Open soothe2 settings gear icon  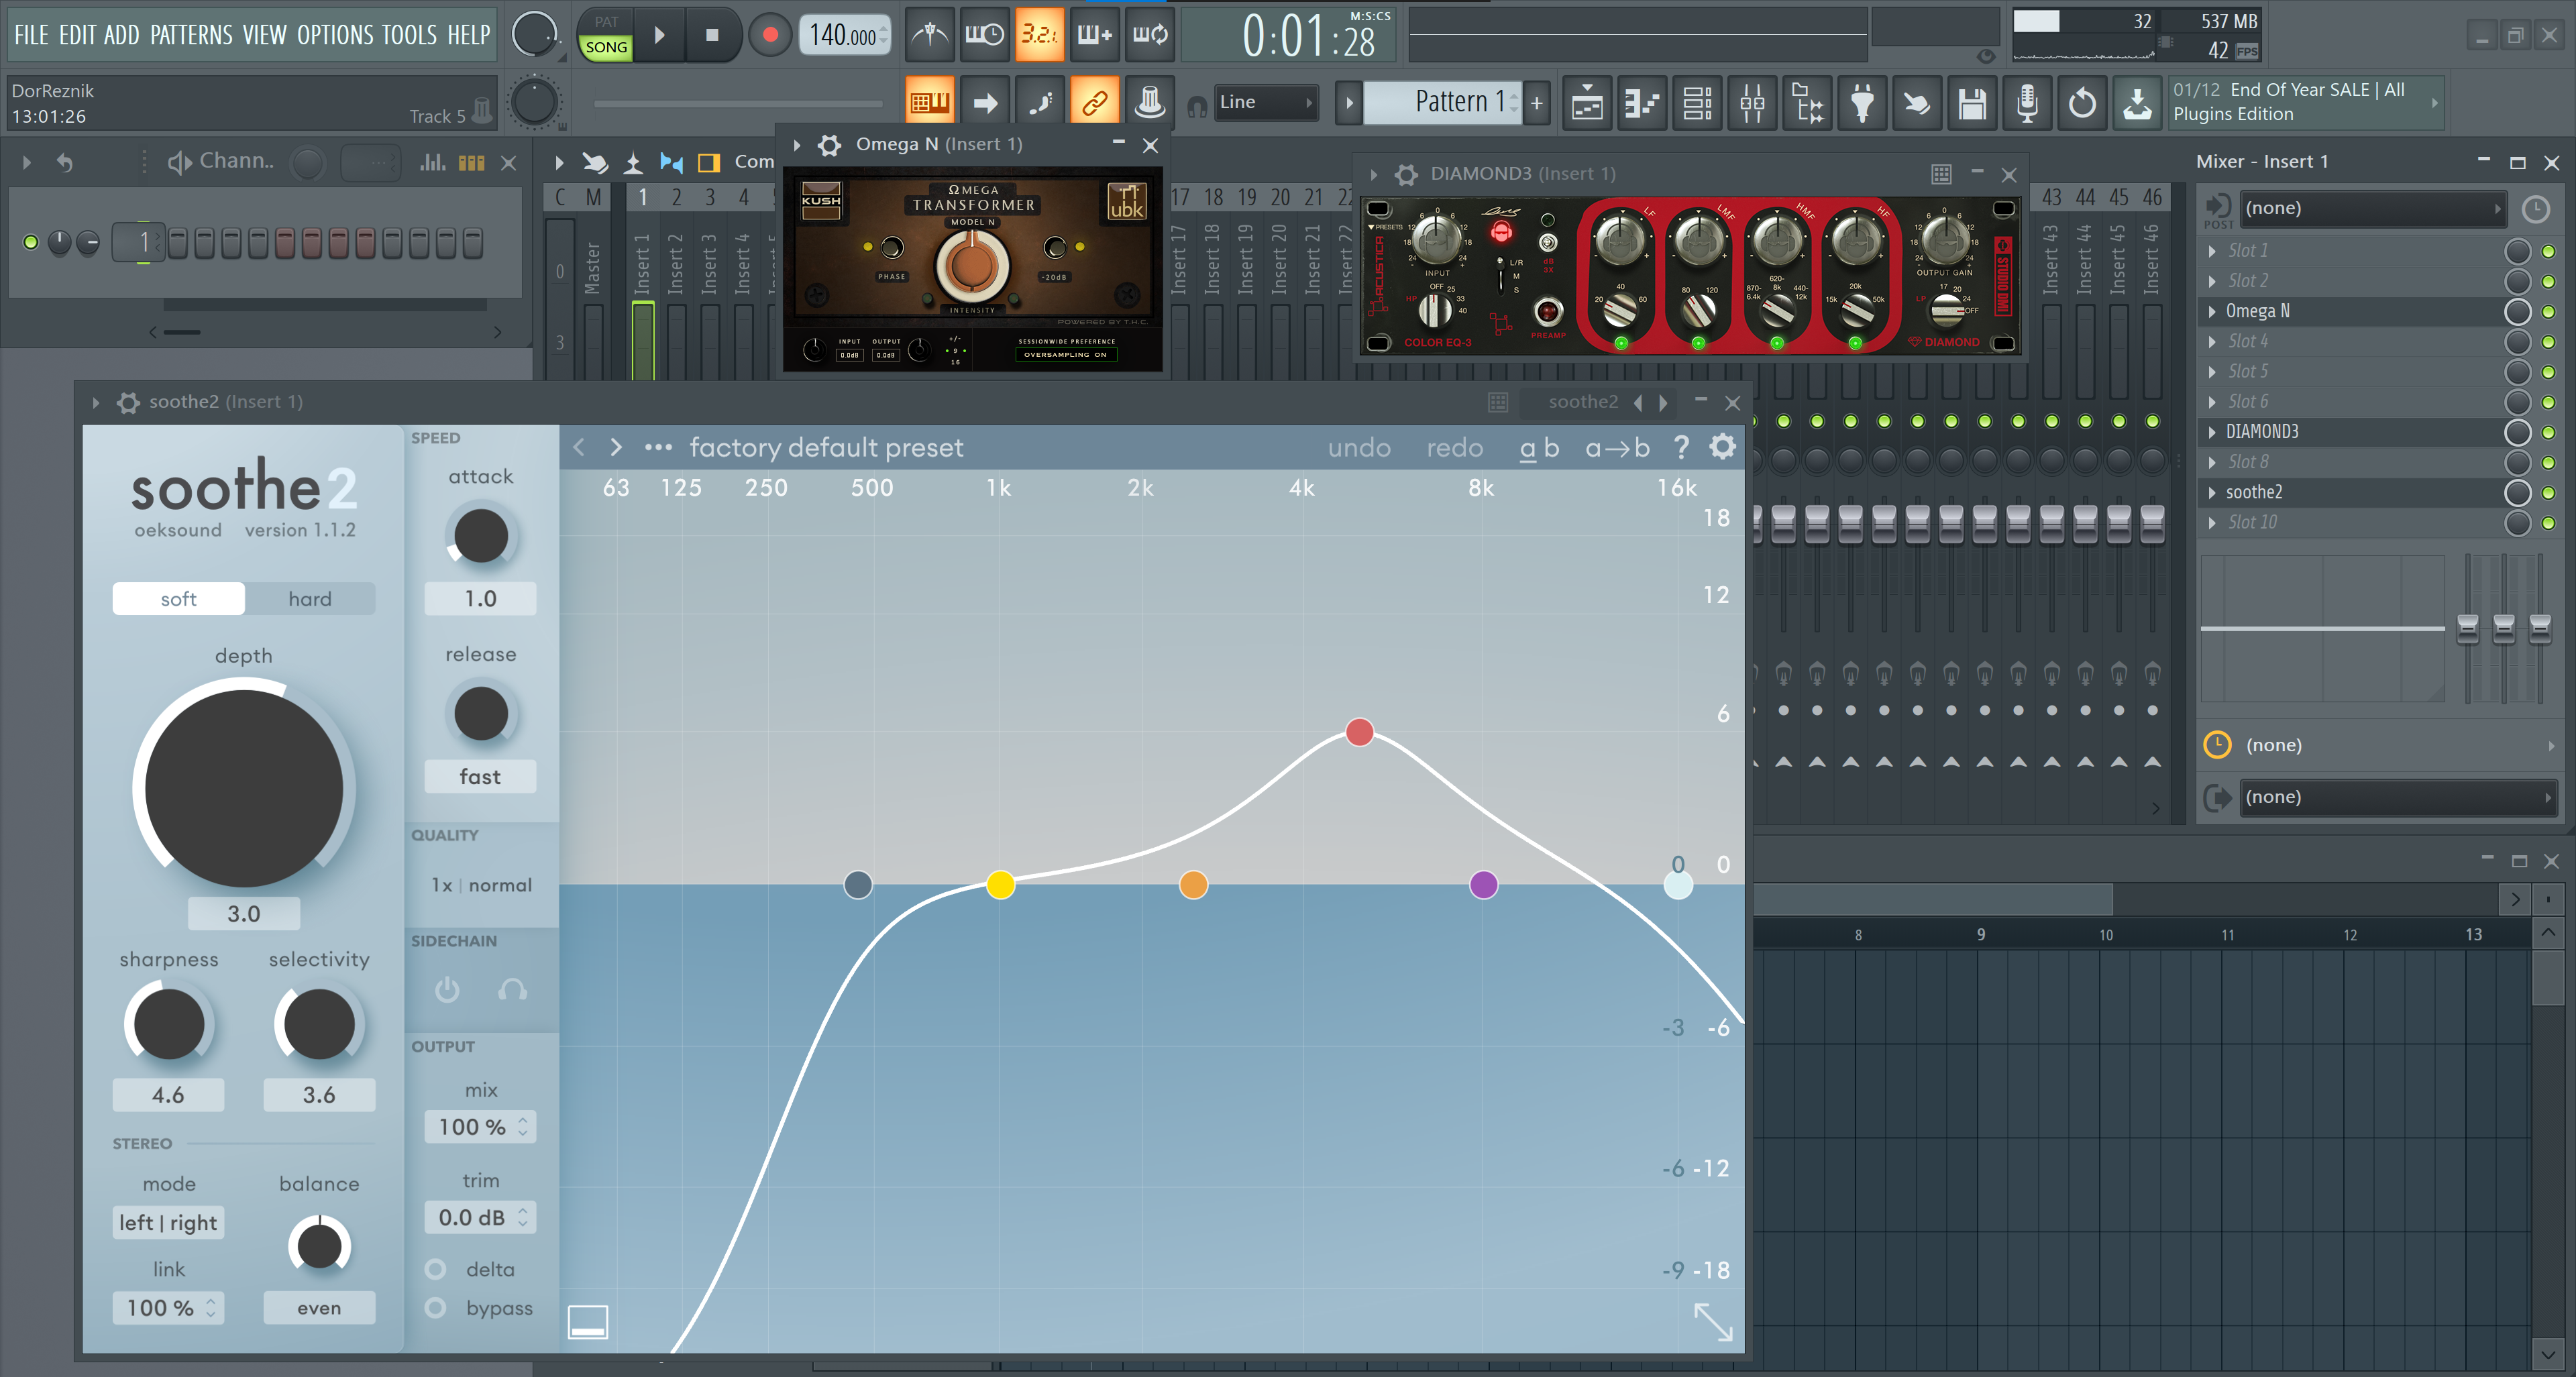point(1722,447)
